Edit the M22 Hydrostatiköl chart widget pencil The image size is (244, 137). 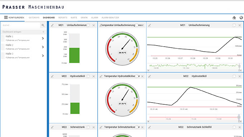point(150,76)
